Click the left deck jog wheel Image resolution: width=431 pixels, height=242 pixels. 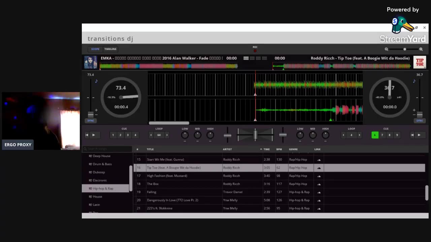coord(121,97)
